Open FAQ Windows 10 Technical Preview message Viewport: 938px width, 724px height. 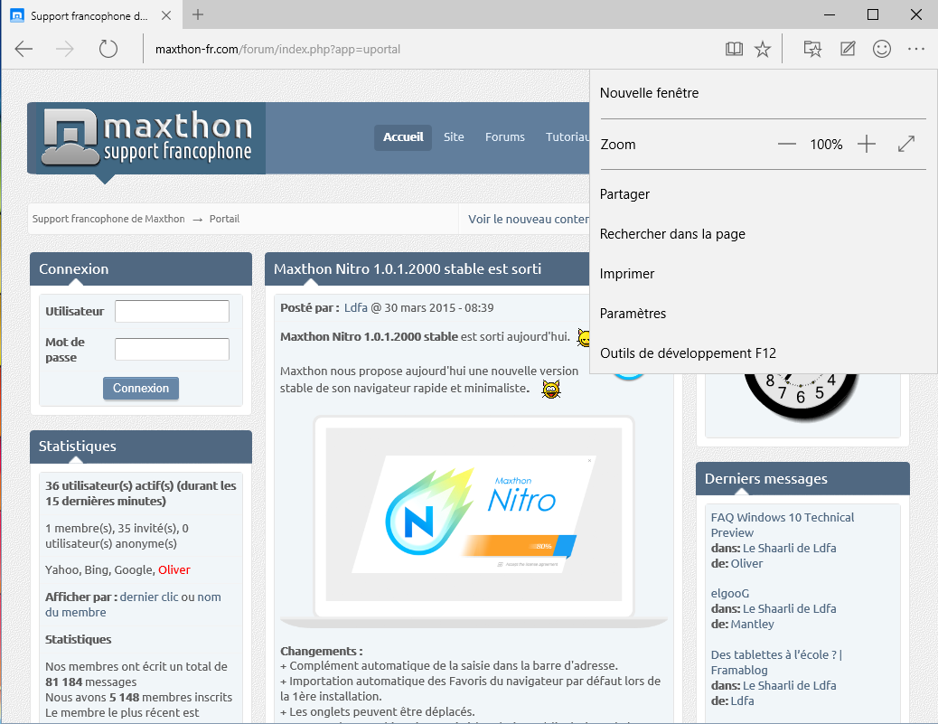(x=783, y=525)
